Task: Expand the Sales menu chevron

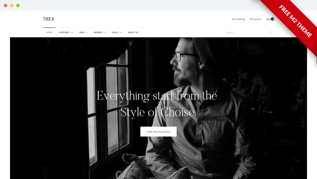Action: (121, 32)
